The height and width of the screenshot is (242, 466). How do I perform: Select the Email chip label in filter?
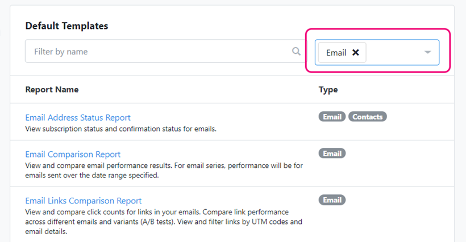click(336, 53)
